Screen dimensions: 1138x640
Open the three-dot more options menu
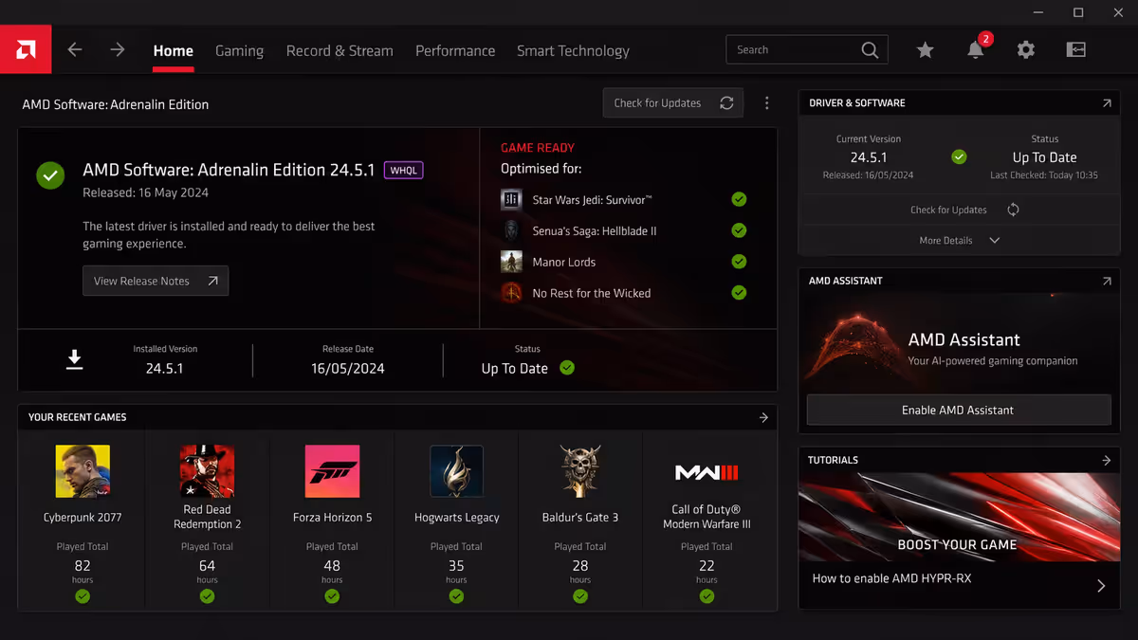[x=766, y=103]
